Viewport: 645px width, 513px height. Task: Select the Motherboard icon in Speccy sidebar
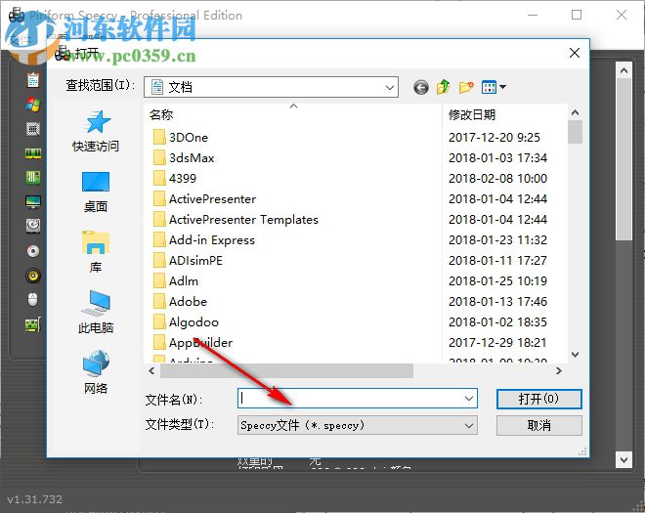coord(33,178)
